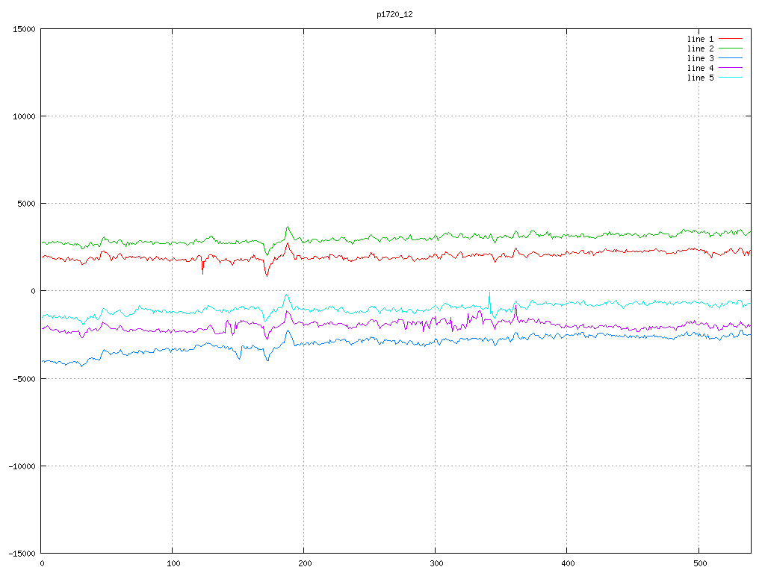Click the y-axis label -5000
The width and height of the screenshot is (765, 573).
coord(24,378)
